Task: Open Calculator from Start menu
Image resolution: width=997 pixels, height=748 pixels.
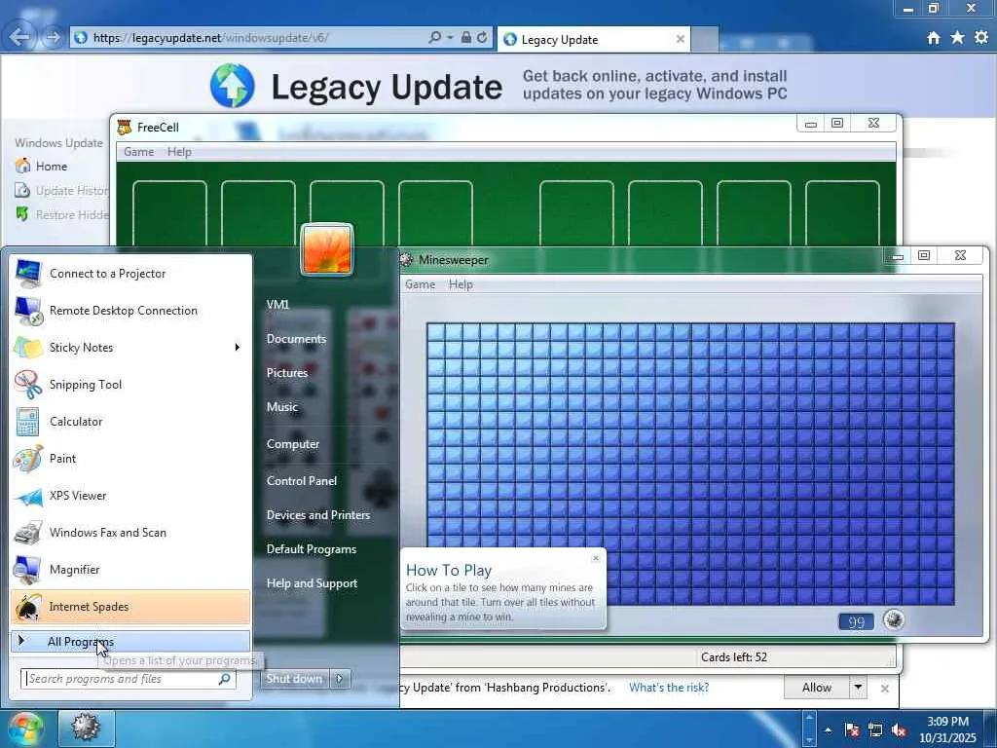Action: 130,421
